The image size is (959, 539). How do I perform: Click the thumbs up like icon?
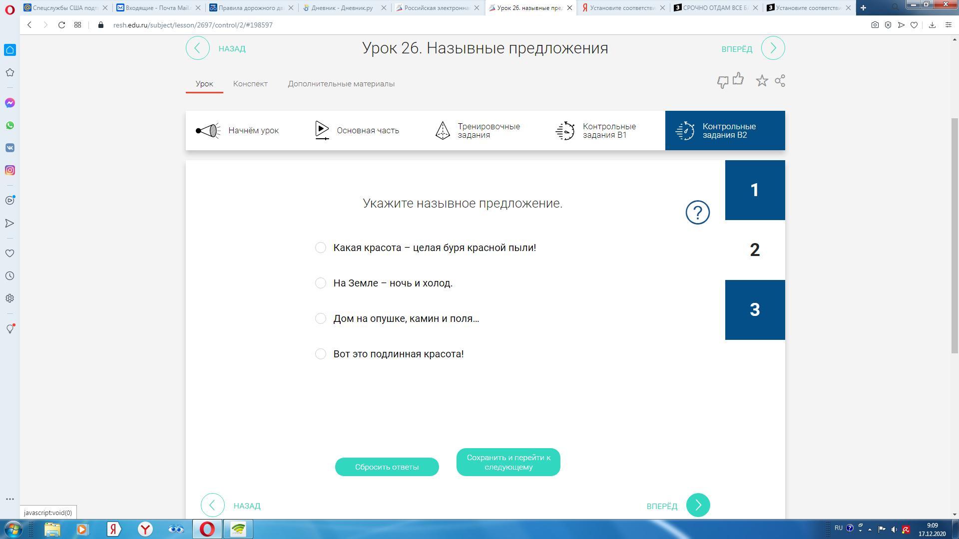click(738, 79)
